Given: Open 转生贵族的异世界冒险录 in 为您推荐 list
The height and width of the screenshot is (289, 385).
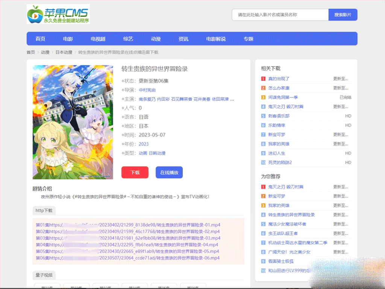Looking at the screenshot, I should click(291, 215).
